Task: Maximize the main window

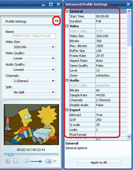Action: (x=51, y=4)
